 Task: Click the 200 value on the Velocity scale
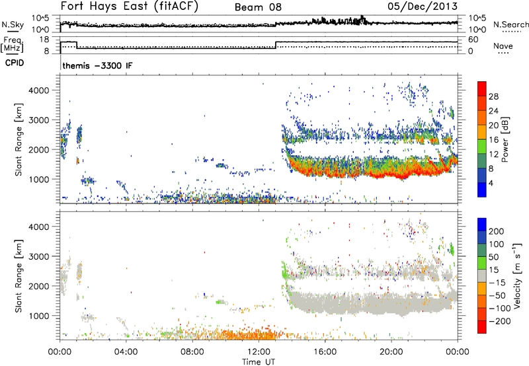pos(497,231)
